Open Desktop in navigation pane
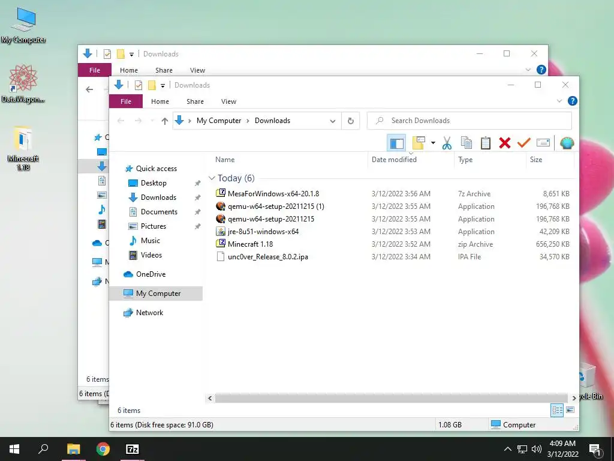This screenshot has height=461, width=614. pos(153,183)
